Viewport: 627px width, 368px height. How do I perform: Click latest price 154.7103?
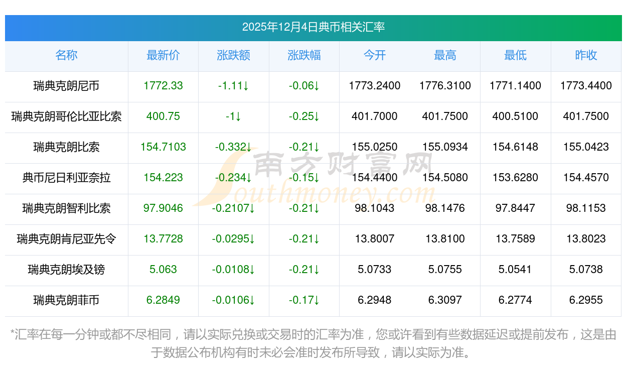coord(164,147)
